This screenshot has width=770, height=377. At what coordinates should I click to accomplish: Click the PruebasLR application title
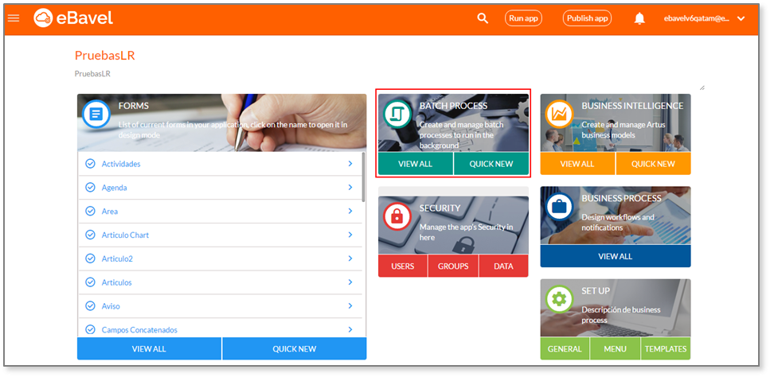coord(104,56)
